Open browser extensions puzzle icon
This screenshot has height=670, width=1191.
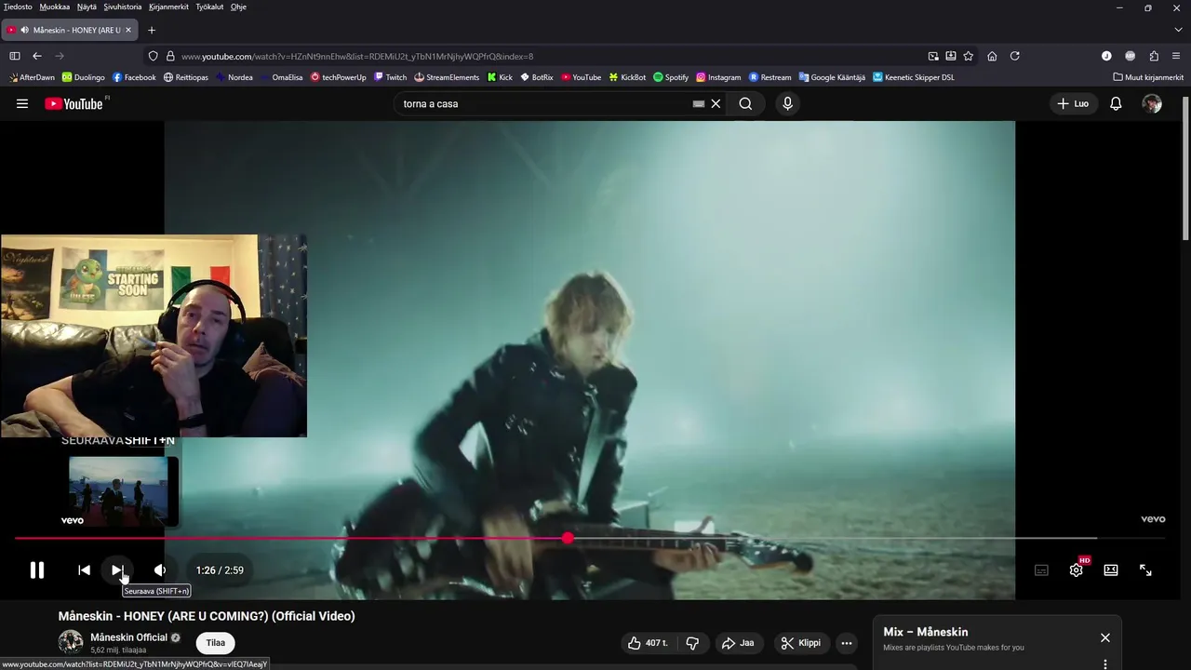pyautogui.click(x=1154, y=56)
